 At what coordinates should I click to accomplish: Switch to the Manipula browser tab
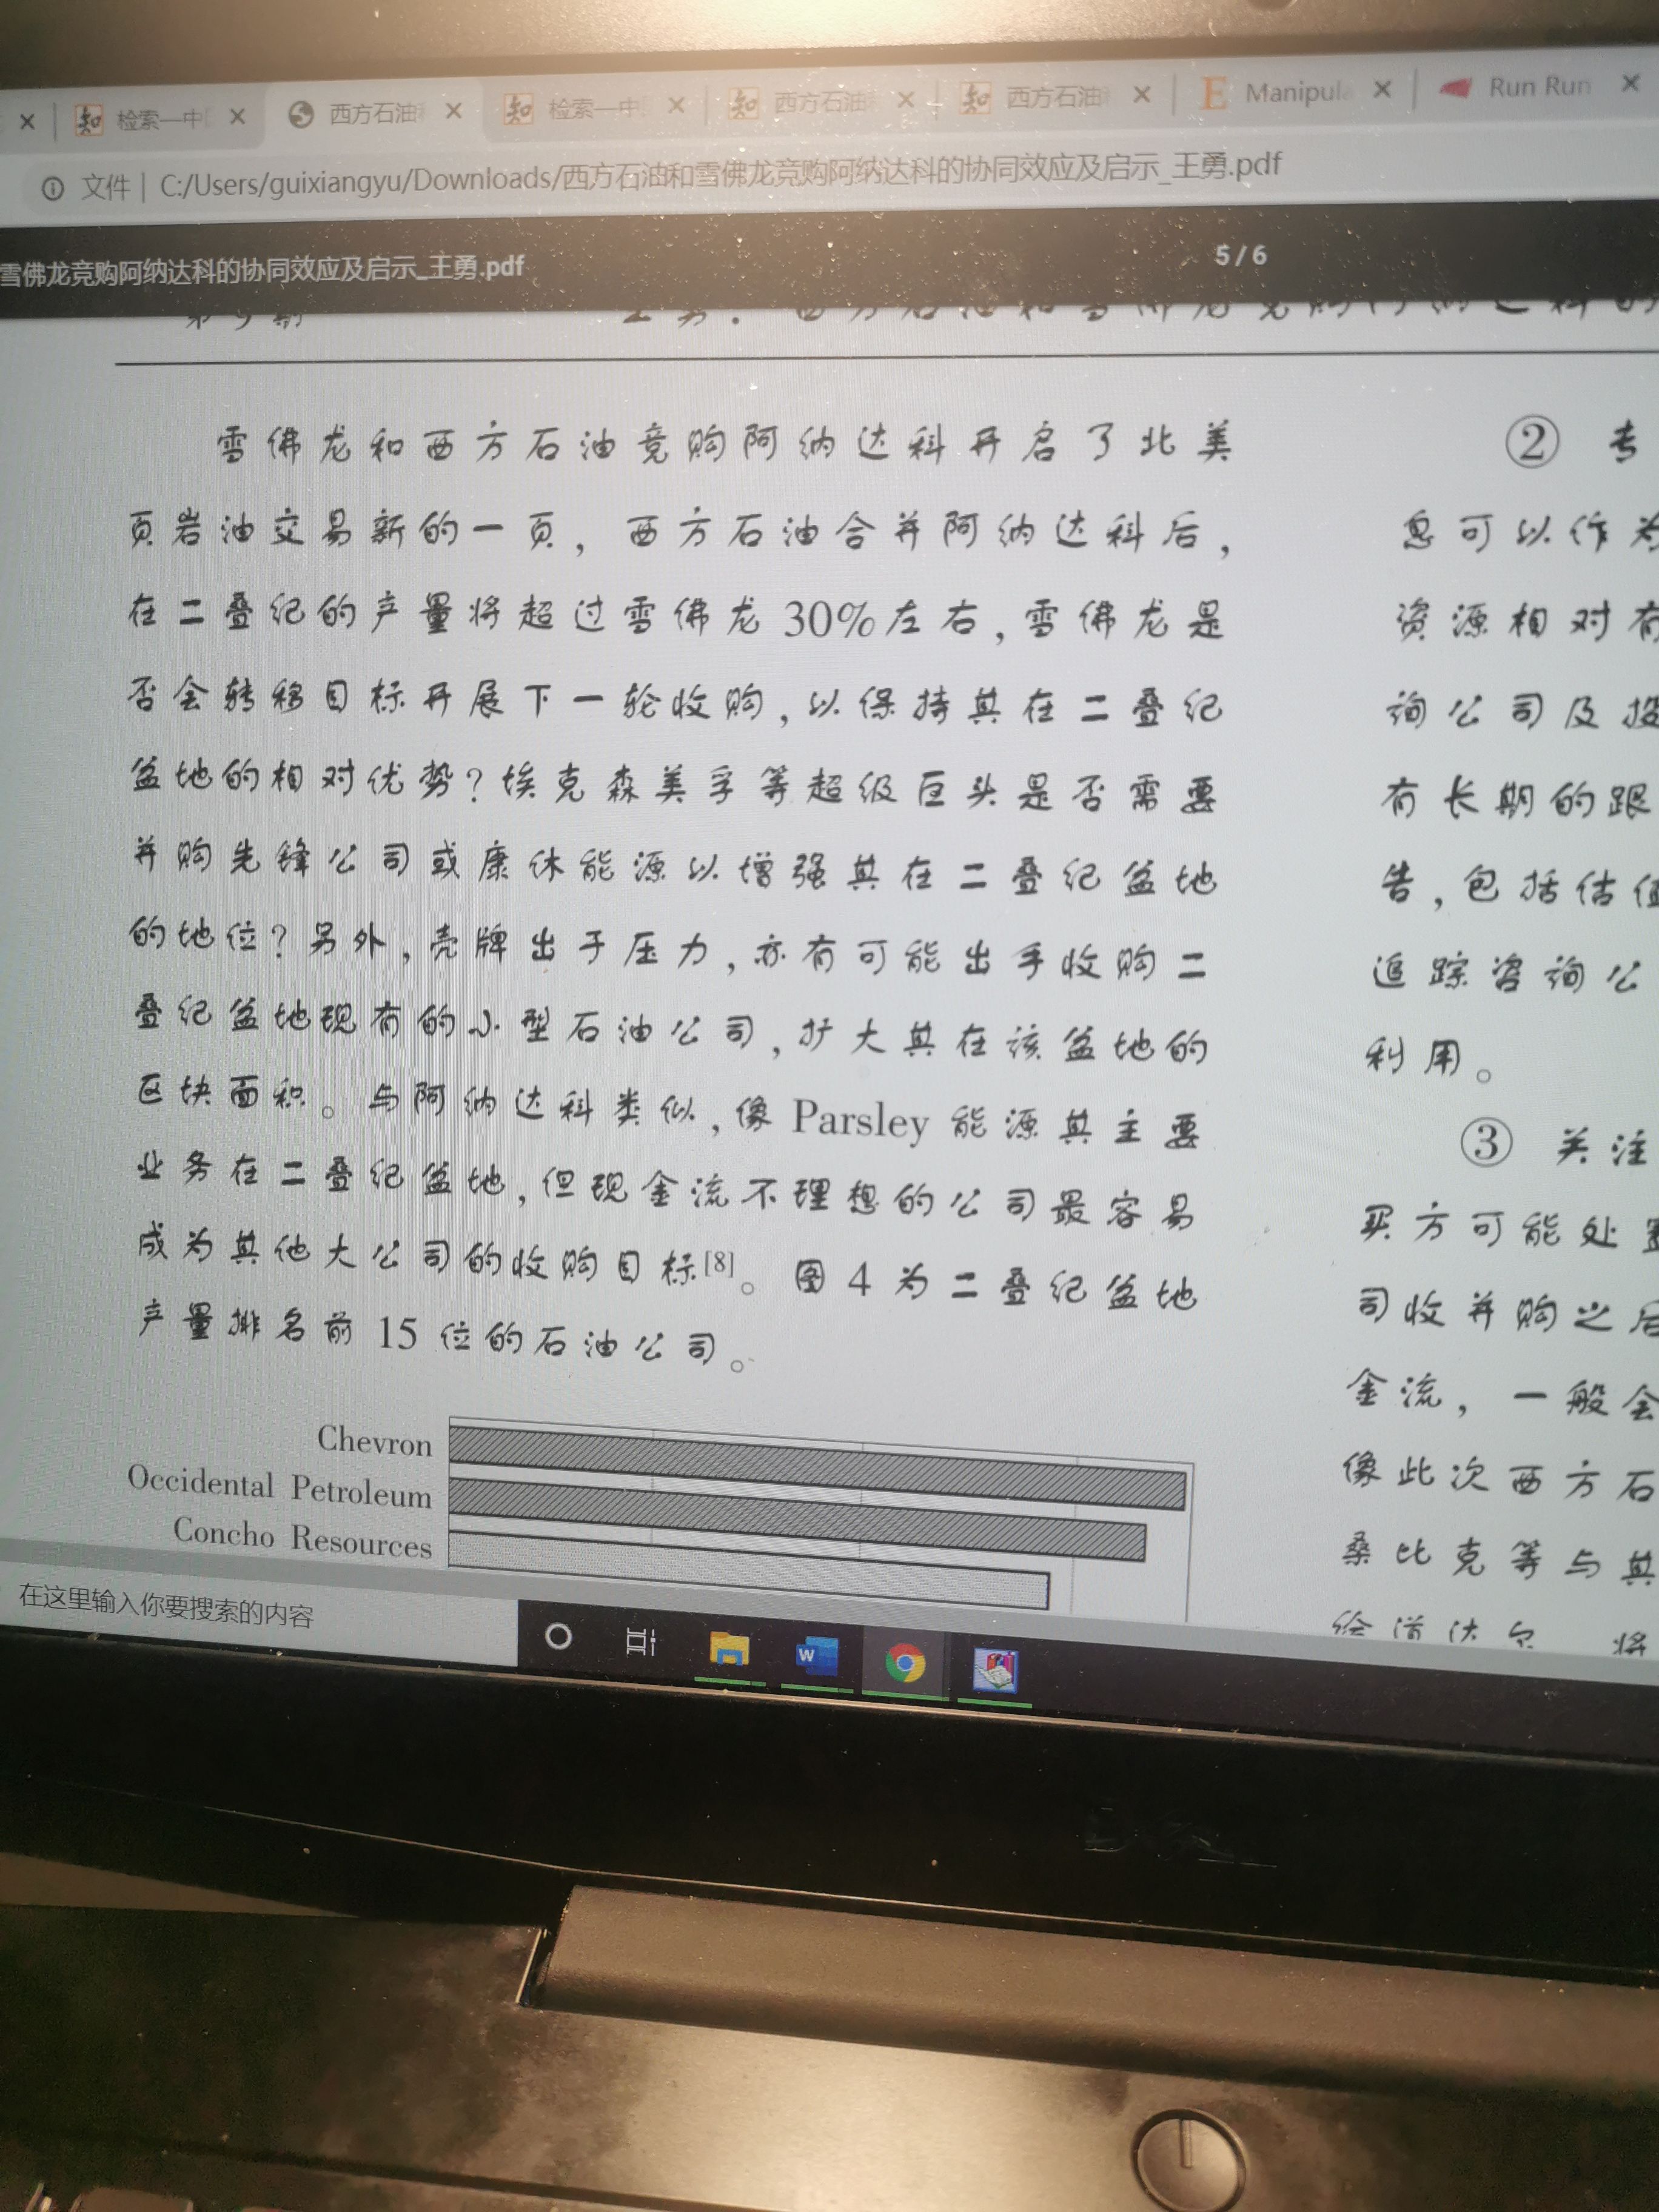point(1296,93)
